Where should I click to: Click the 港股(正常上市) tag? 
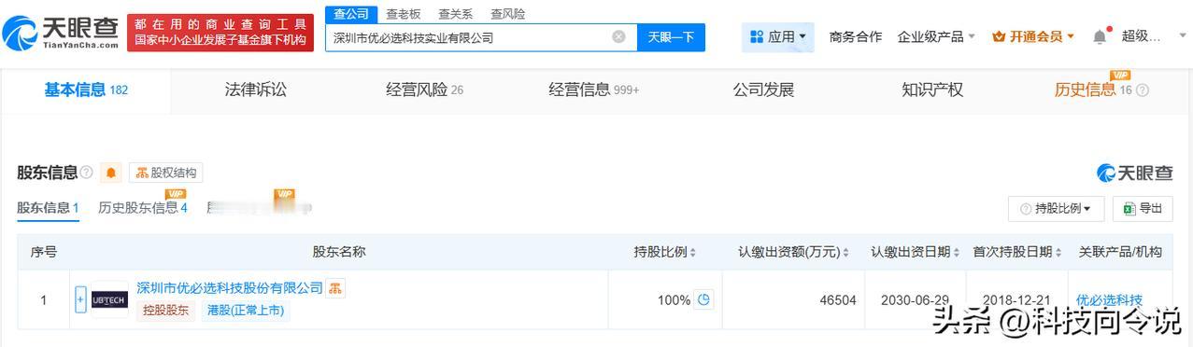point(245,311)
